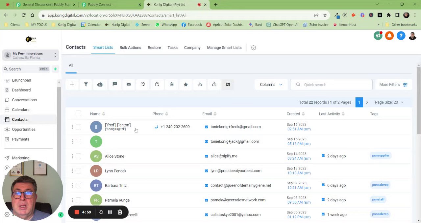The width and height of the screenshot is (421, 223).
Task: Open the Restore tab
Action: click(154, 48)
